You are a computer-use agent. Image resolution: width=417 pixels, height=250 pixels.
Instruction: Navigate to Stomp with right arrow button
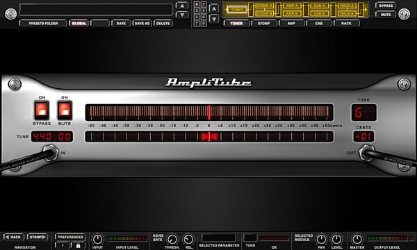(x=38, y=237)
